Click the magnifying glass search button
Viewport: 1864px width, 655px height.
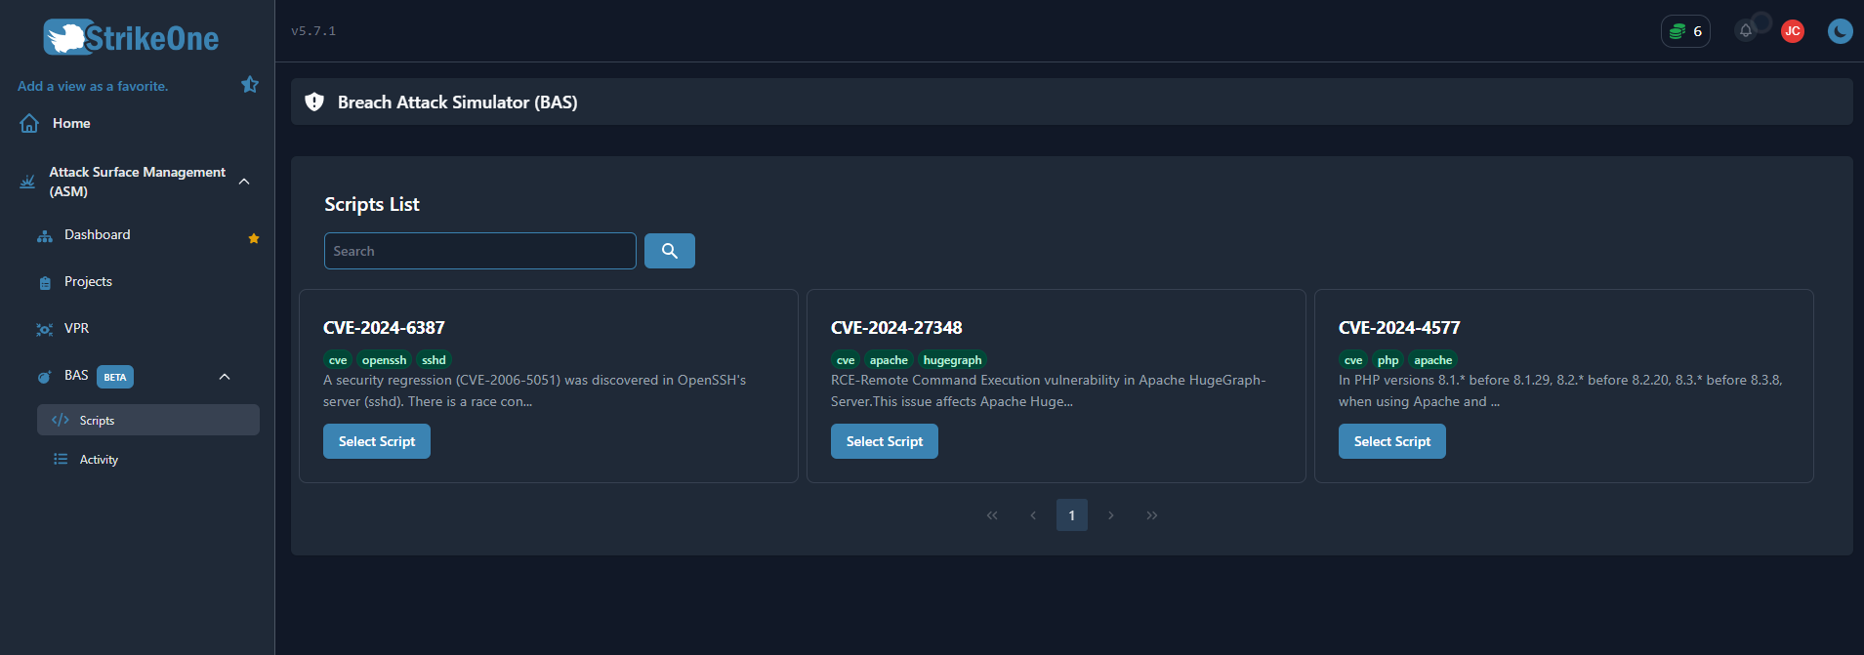point(669,251)
